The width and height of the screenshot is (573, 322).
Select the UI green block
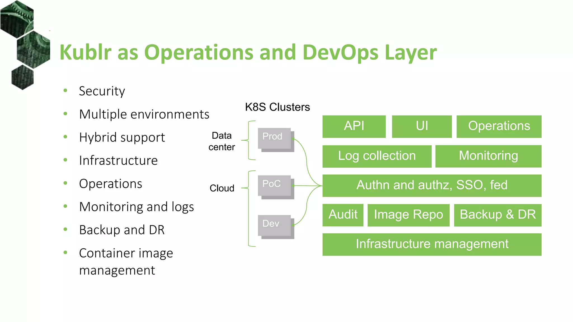[422, 126]
